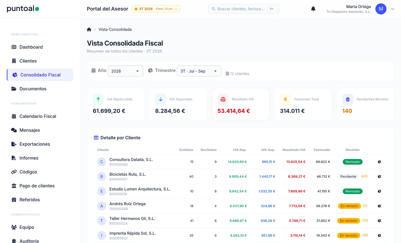Click the Pendiente badge for Bicicletas Ruta

[348, 177]
